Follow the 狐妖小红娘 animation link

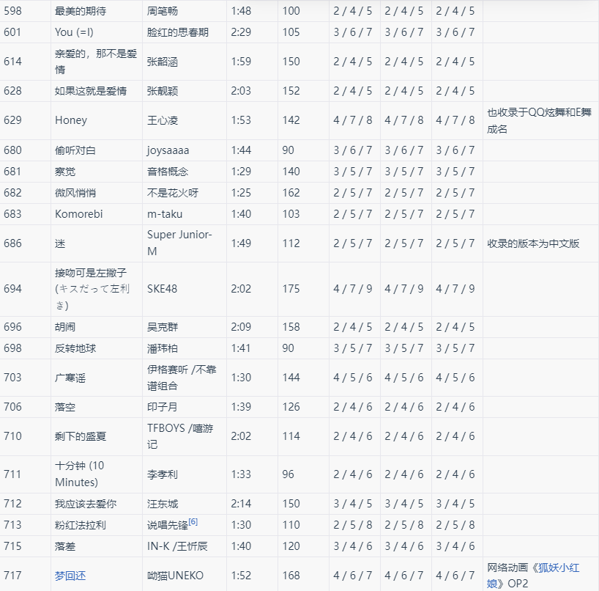click(x=533, y=576)
